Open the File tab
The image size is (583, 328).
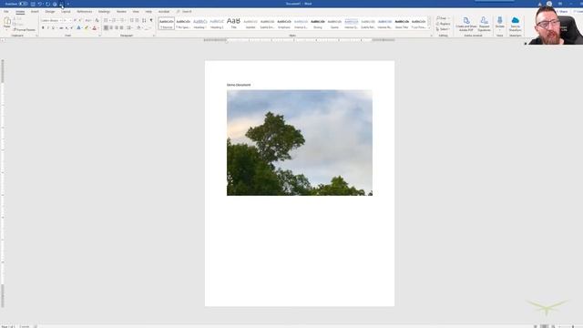tap(6, 12)
